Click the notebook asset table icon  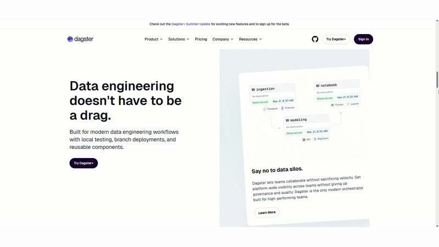coord(318,86)
